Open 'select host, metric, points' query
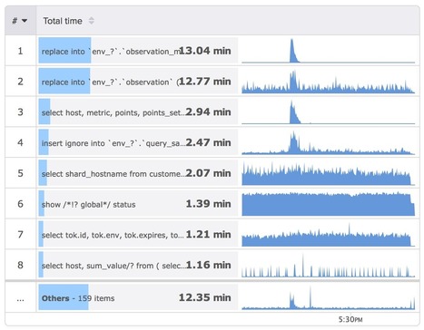Screen dimensions: 424x330 138,112
